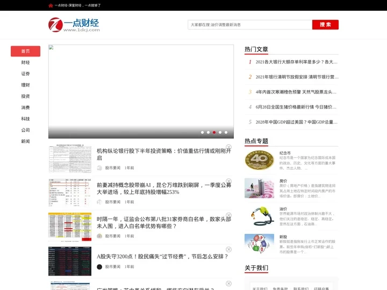Click 股市要闻 author under 机构纵论银行股 article
The height and width of the screenshot is (290, 387).
[113, 168]
